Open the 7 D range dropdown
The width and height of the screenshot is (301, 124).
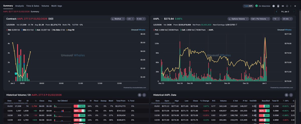point(276,19)
